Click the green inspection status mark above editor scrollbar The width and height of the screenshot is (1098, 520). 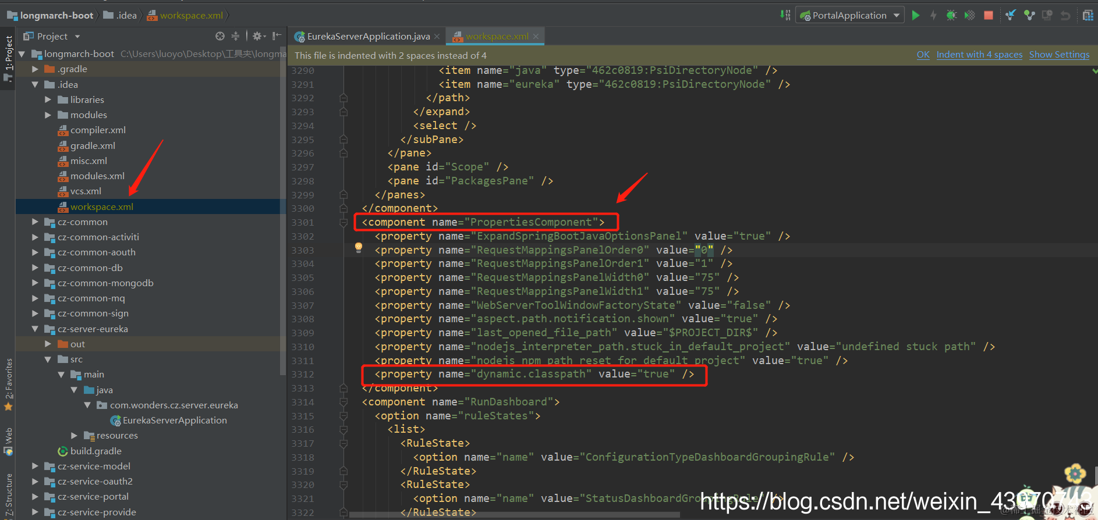tap(1095, 71)
